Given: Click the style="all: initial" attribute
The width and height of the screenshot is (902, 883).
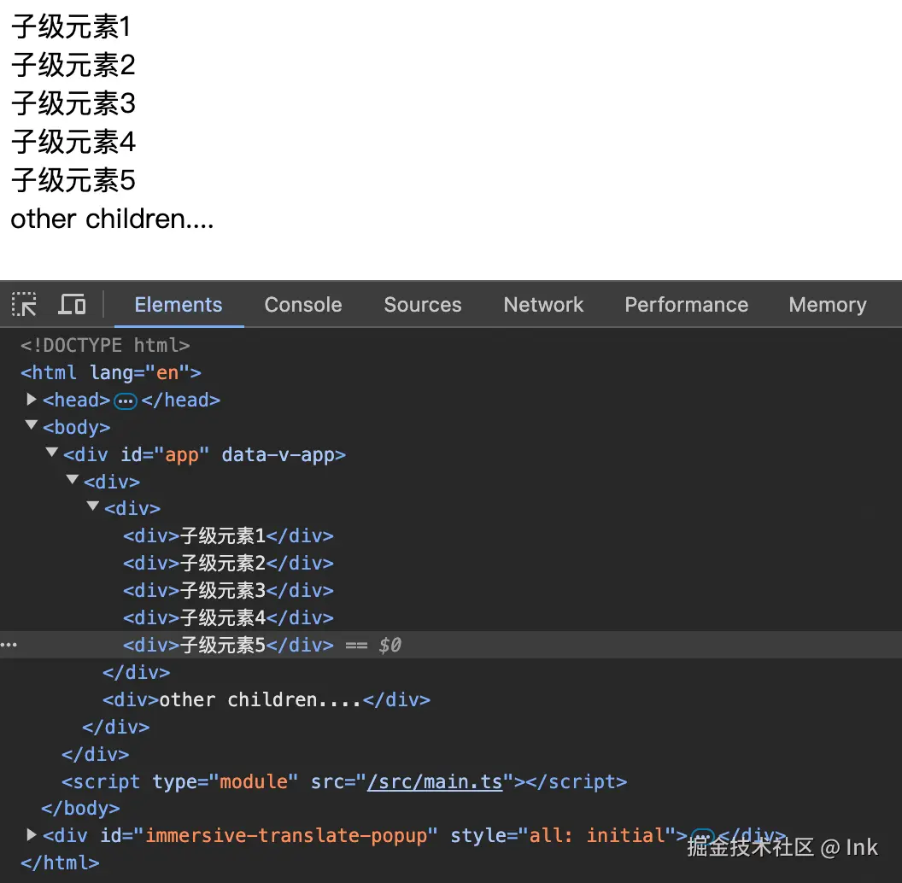Looking at the screenshot, I should [563, 835].
